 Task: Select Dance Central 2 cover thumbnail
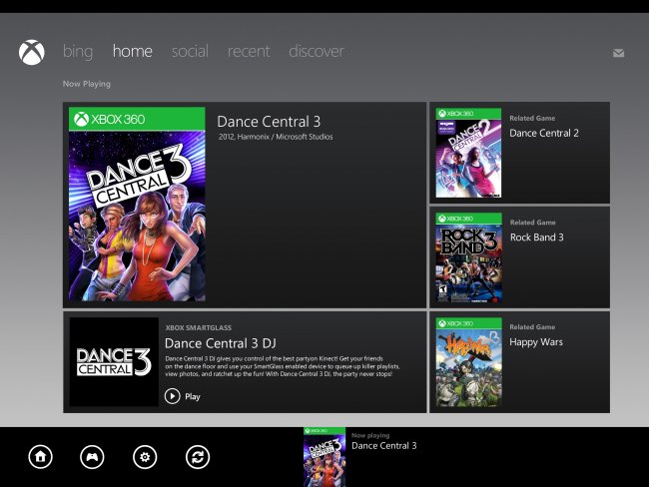468,153
